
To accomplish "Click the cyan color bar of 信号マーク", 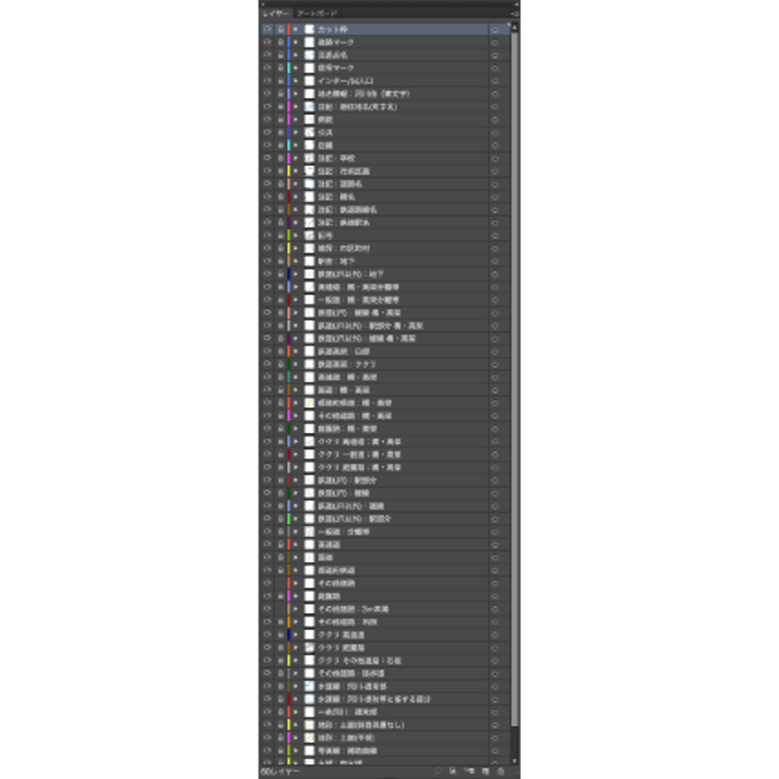I will tap(289, 68).
